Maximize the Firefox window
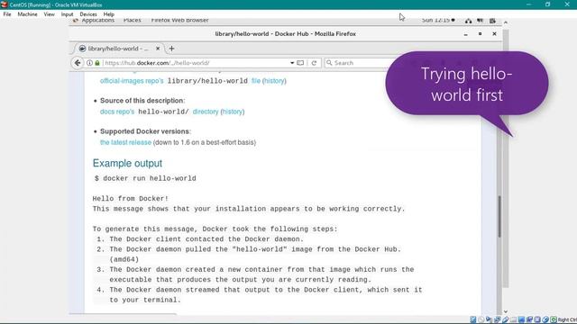577x324 pixels. tap(480, 34)
